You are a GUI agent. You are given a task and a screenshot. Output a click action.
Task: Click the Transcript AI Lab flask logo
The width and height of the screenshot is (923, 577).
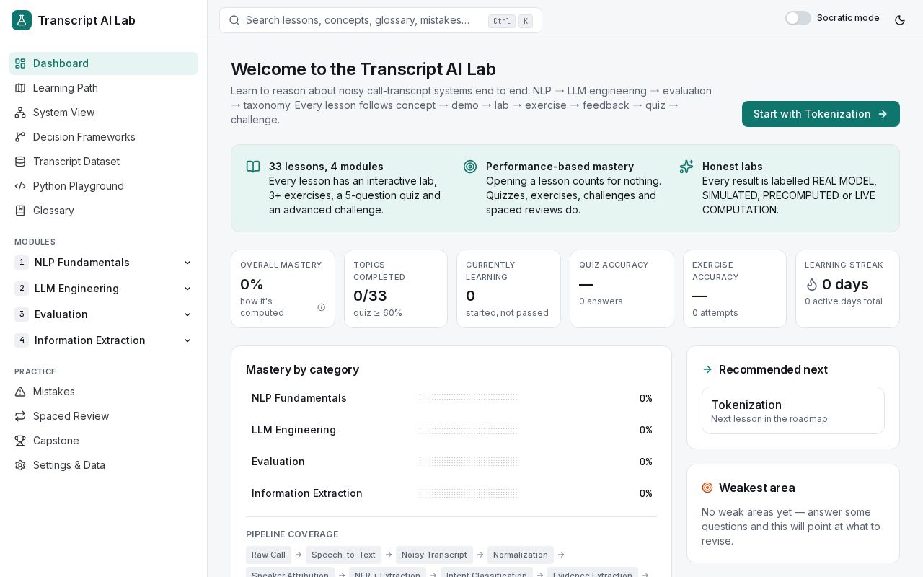[x=22, y=20]
